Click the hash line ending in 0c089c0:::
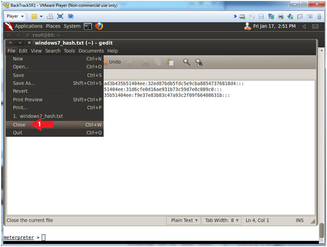 pos(163,90)
